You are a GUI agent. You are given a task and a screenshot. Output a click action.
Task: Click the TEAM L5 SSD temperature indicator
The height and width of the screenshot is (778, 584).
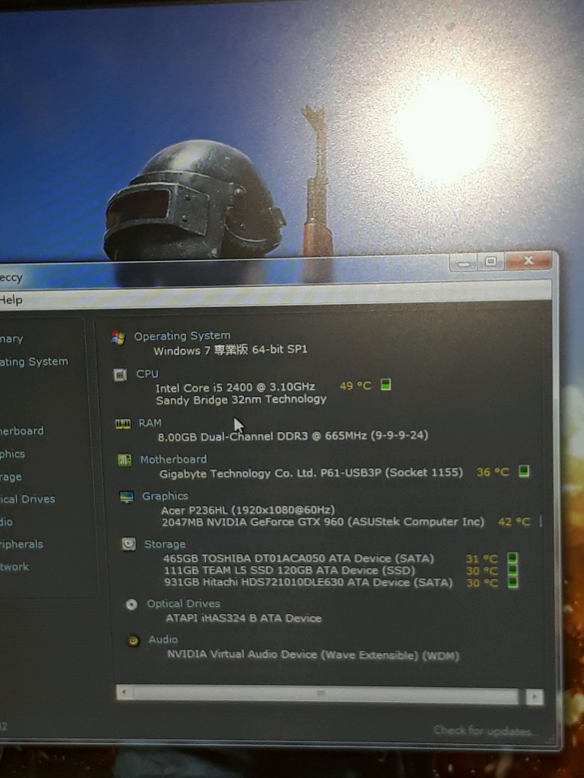click(513, 570)
